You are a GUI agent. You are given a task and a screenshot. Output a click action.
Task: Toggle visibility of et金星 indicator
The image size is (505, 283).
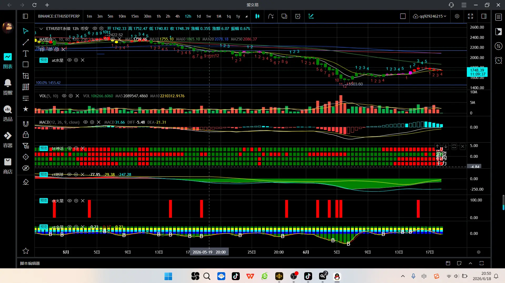(x=69, y=227)
